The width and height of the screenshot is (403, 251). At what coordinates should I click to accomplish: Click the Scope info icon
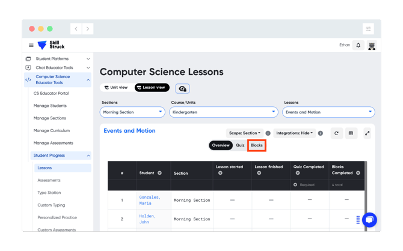268,133
